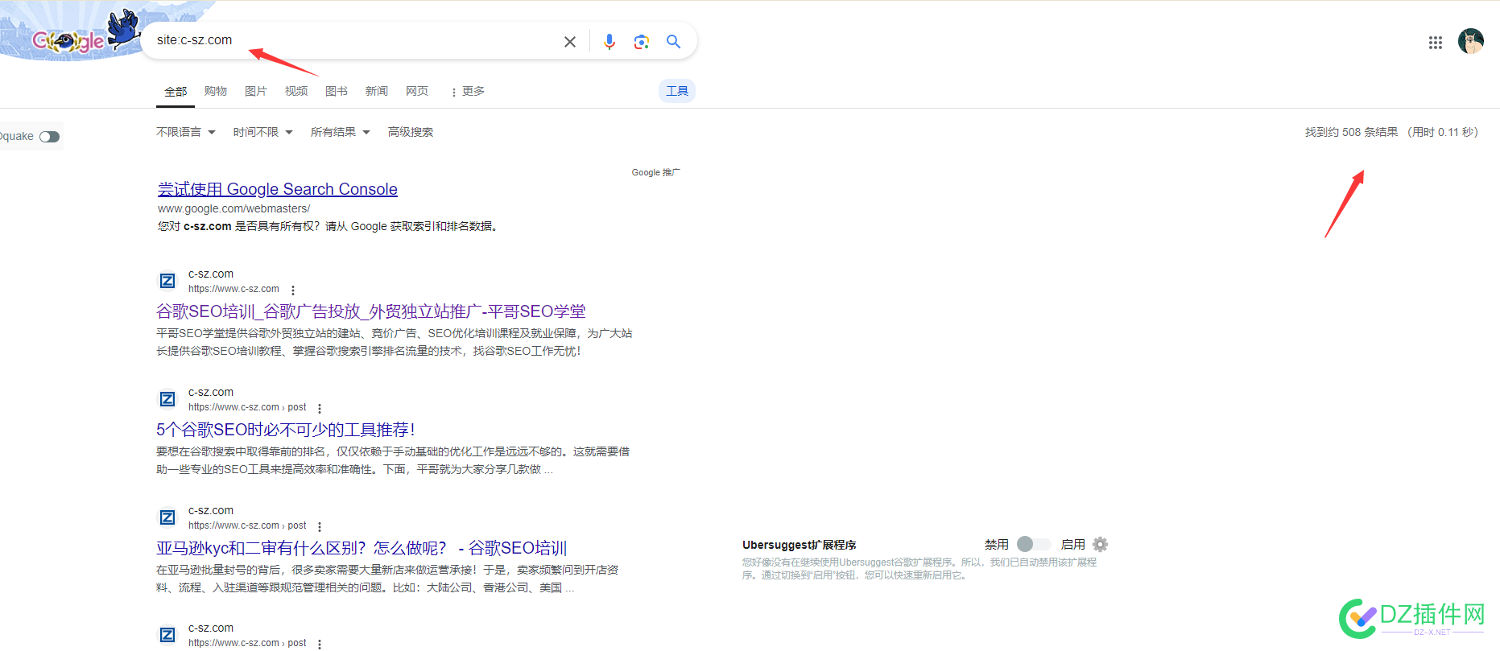Select the 全部 tab
1500x651 pixels.
[x=176, y=92]
